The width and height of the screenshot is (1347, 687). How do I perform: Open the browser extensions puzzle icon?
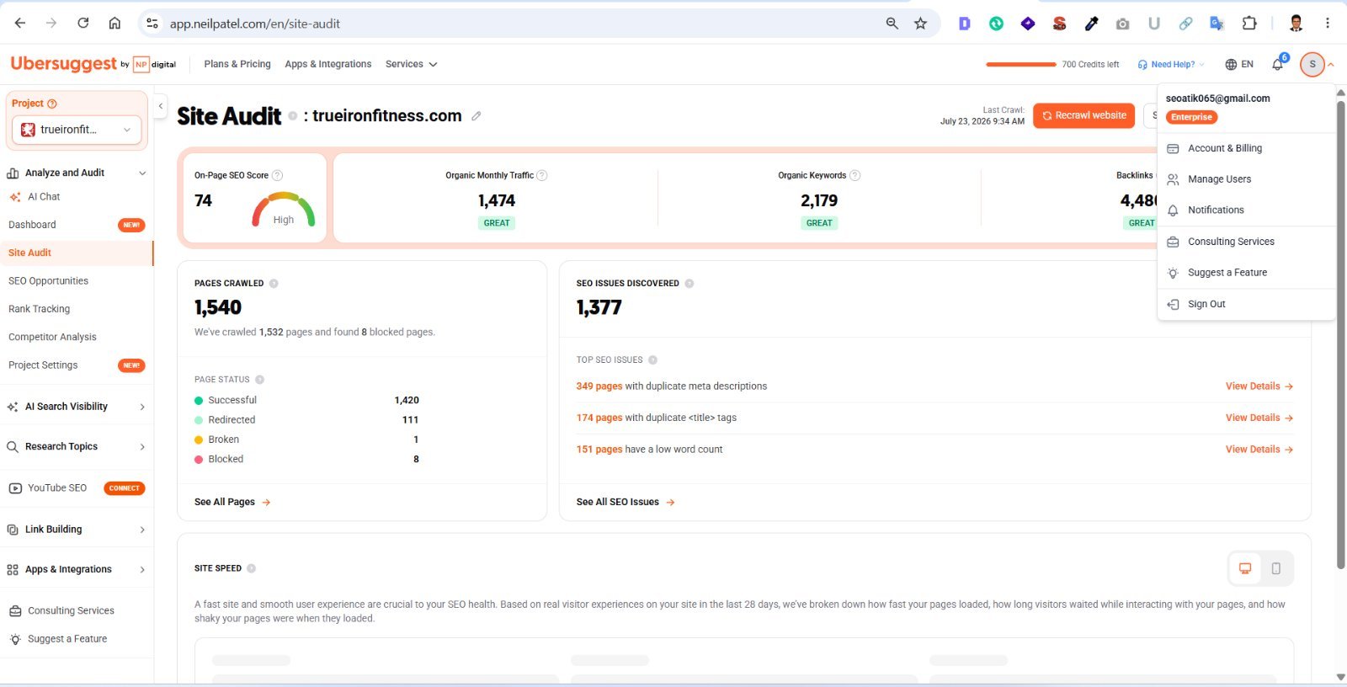click(x=1249, y=24)
